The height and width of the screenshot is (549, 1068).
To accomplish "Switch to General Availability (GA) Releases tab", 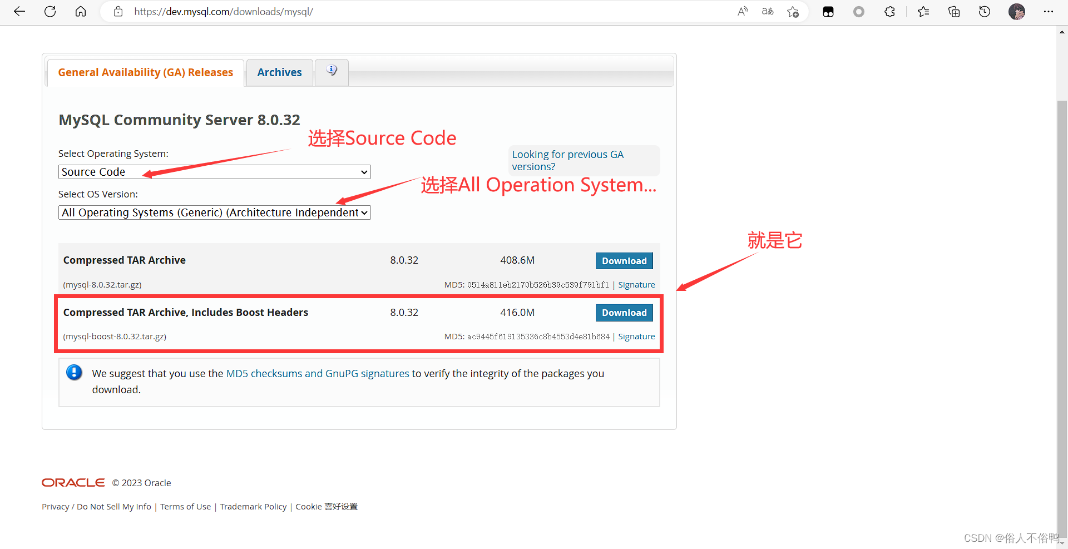I will (146, 72).
